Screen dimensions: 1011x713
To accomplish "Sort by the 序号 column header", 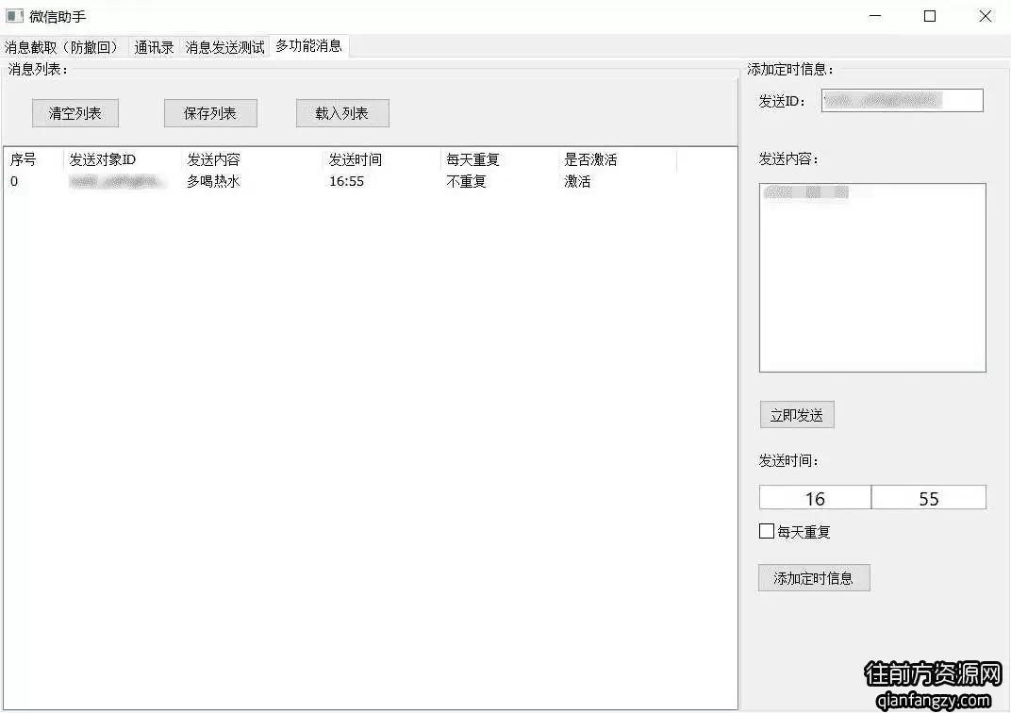I will [34, 159].
